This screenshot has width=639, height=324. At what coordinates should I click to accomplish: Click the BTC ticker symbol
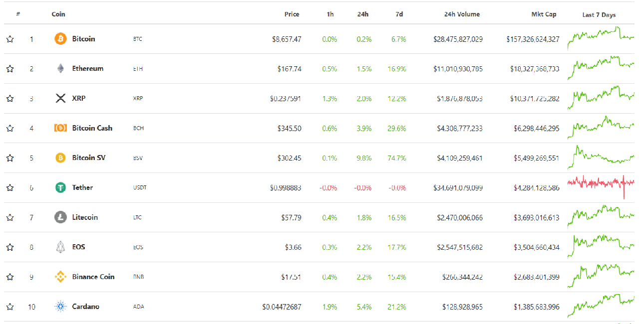tap(138, 39)
